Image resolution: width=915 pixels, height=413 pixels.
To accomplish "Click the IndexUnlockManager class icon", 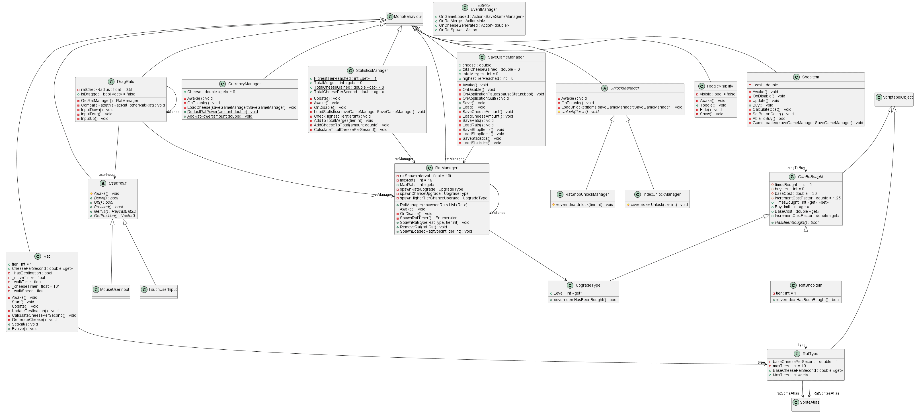I will pyautogui.click(x=638, y=194).
